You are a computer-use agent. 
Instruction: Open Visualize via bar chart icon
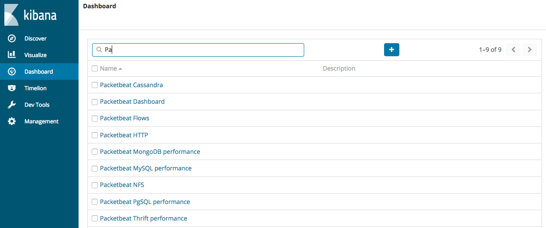click(x=12, y=55)
